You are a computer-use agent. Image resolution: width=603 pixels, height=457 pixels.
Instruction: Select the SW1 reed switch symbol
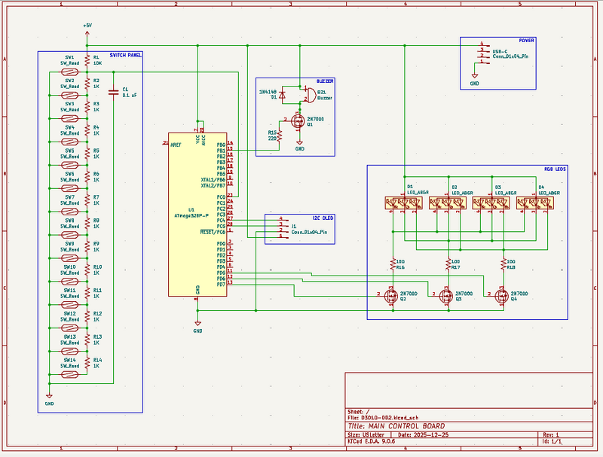pos(69,72)
